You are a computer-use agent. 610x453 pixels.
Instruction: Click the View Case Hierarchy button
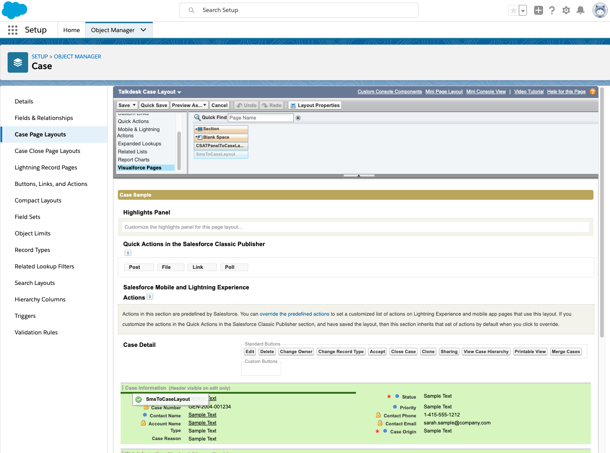486,352
